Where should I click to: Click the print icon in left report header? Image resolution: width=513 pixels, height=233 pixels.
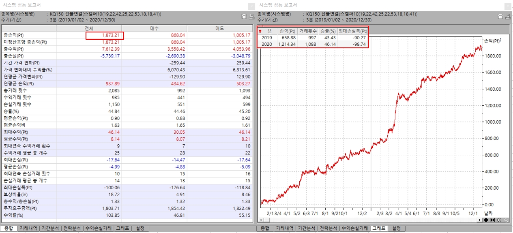pos(251,17)
